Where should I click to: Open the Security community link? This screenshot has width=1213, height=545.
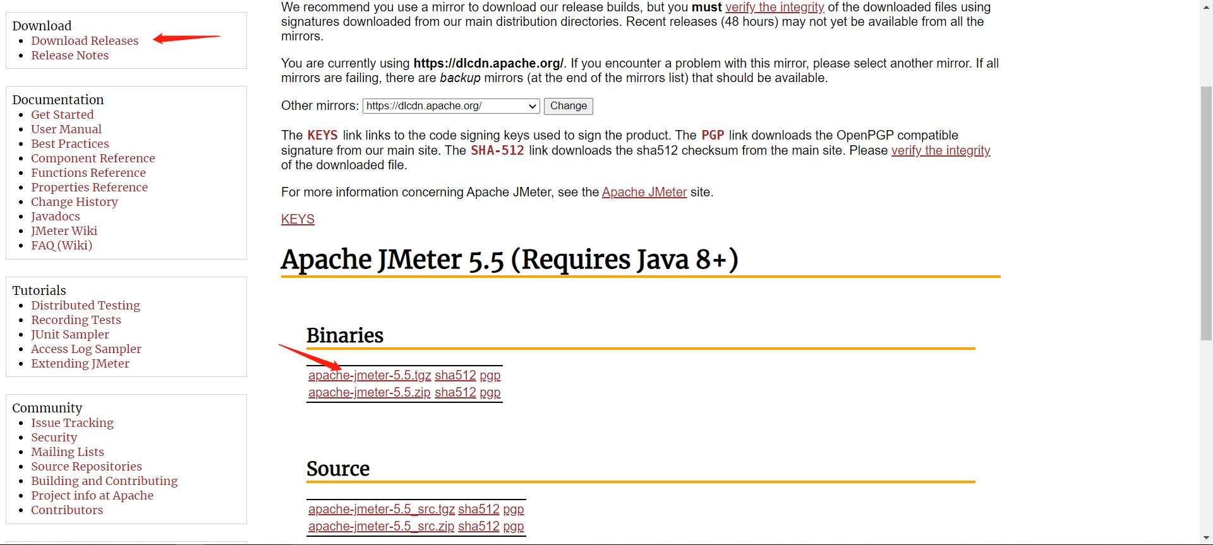point(54,438)
